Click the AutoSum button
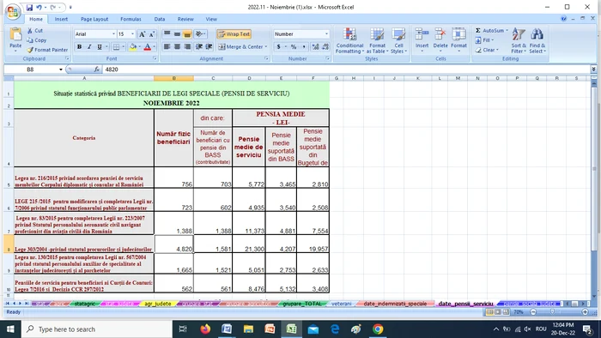This screenshot has height=338, width=601. (x=491, y=30)
